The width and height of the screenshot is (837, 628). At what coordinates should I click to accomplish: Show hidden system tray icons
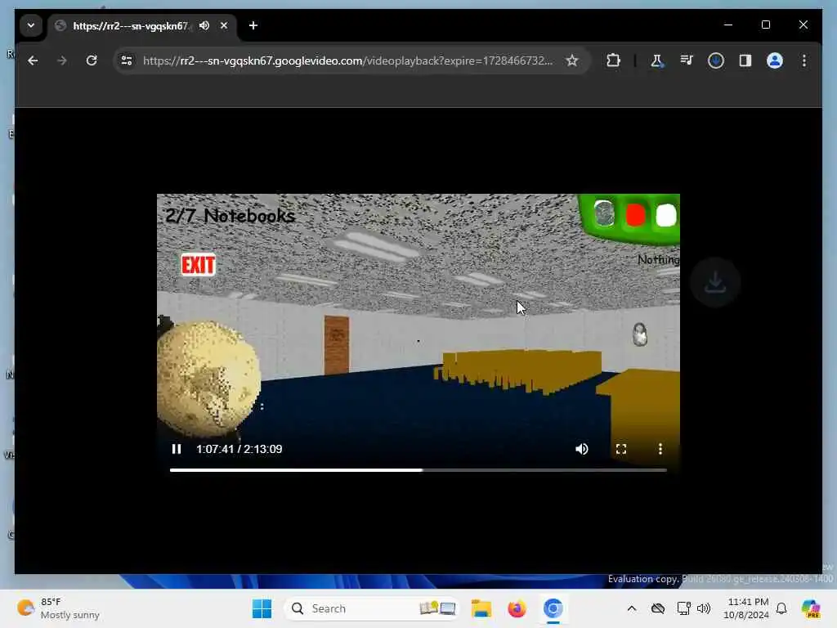(632, 608)
